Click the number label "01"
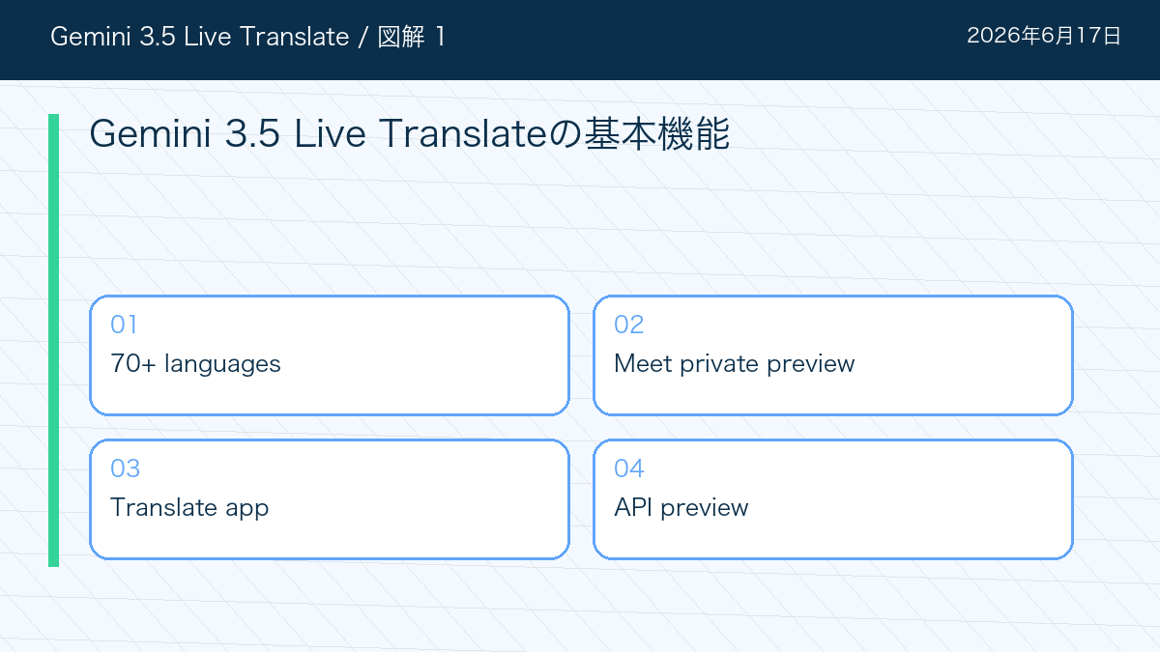Image resolution: width=1160 pixels, height=652 pixels. click(124, 325)
